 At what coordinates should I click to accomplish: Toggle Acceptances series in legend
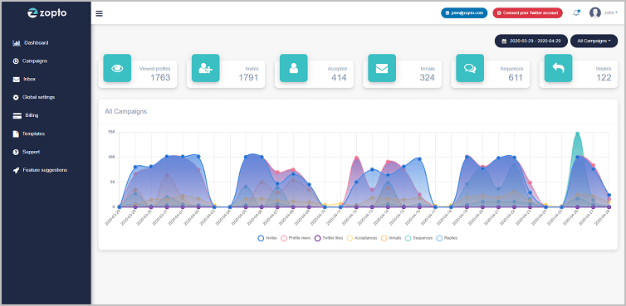362,238
